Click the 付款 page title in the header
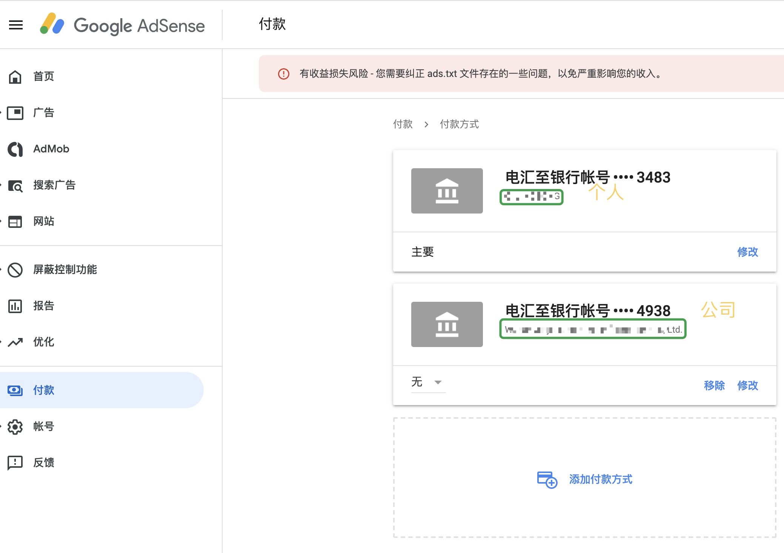 [x=272, y=24]
